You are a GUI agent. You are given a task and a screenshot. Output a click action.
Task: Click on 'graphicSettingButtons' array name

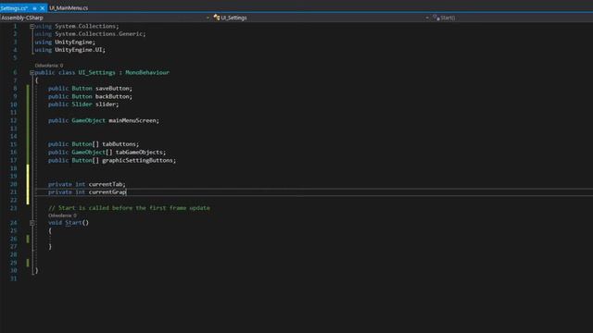(138, 160)
